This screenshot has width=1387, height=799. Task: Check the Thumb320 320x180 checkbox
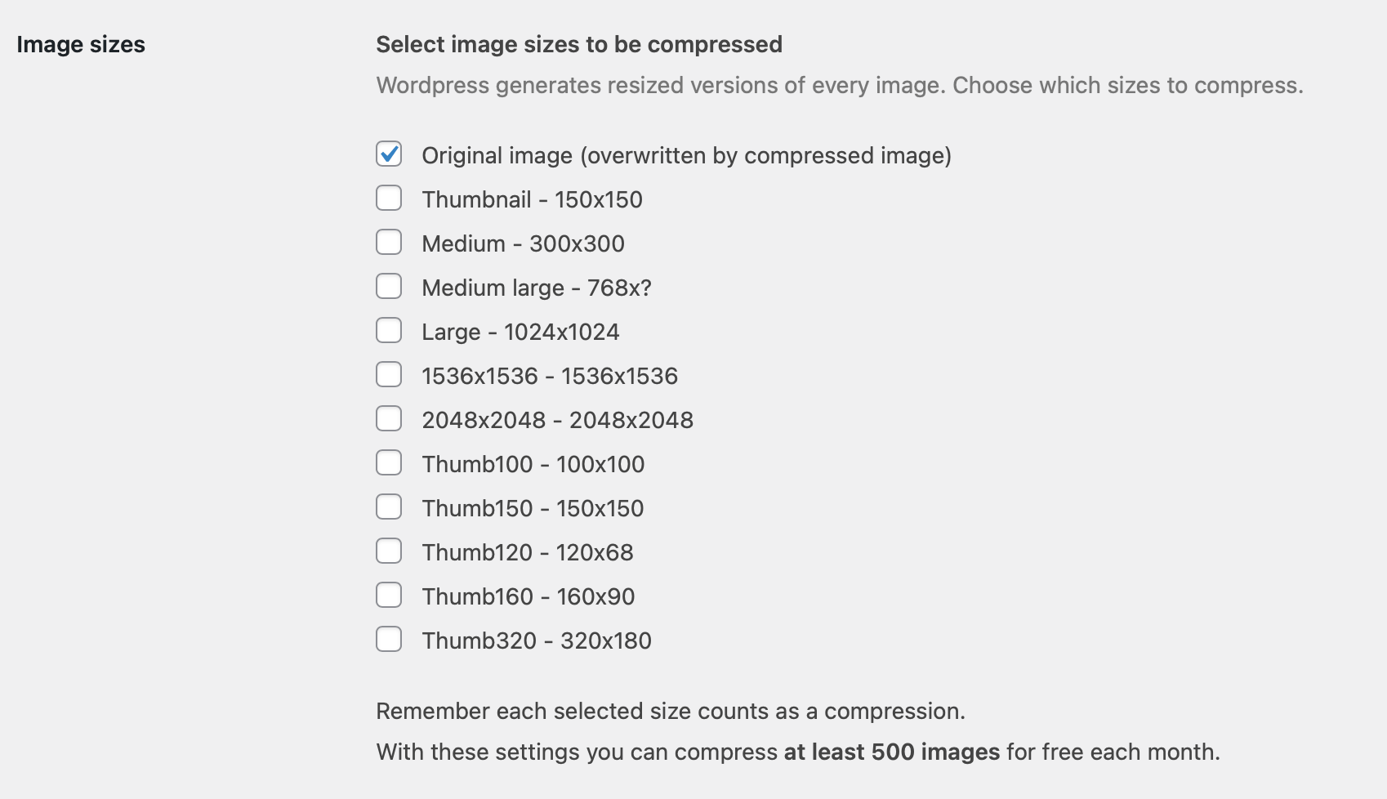point(389,639)
